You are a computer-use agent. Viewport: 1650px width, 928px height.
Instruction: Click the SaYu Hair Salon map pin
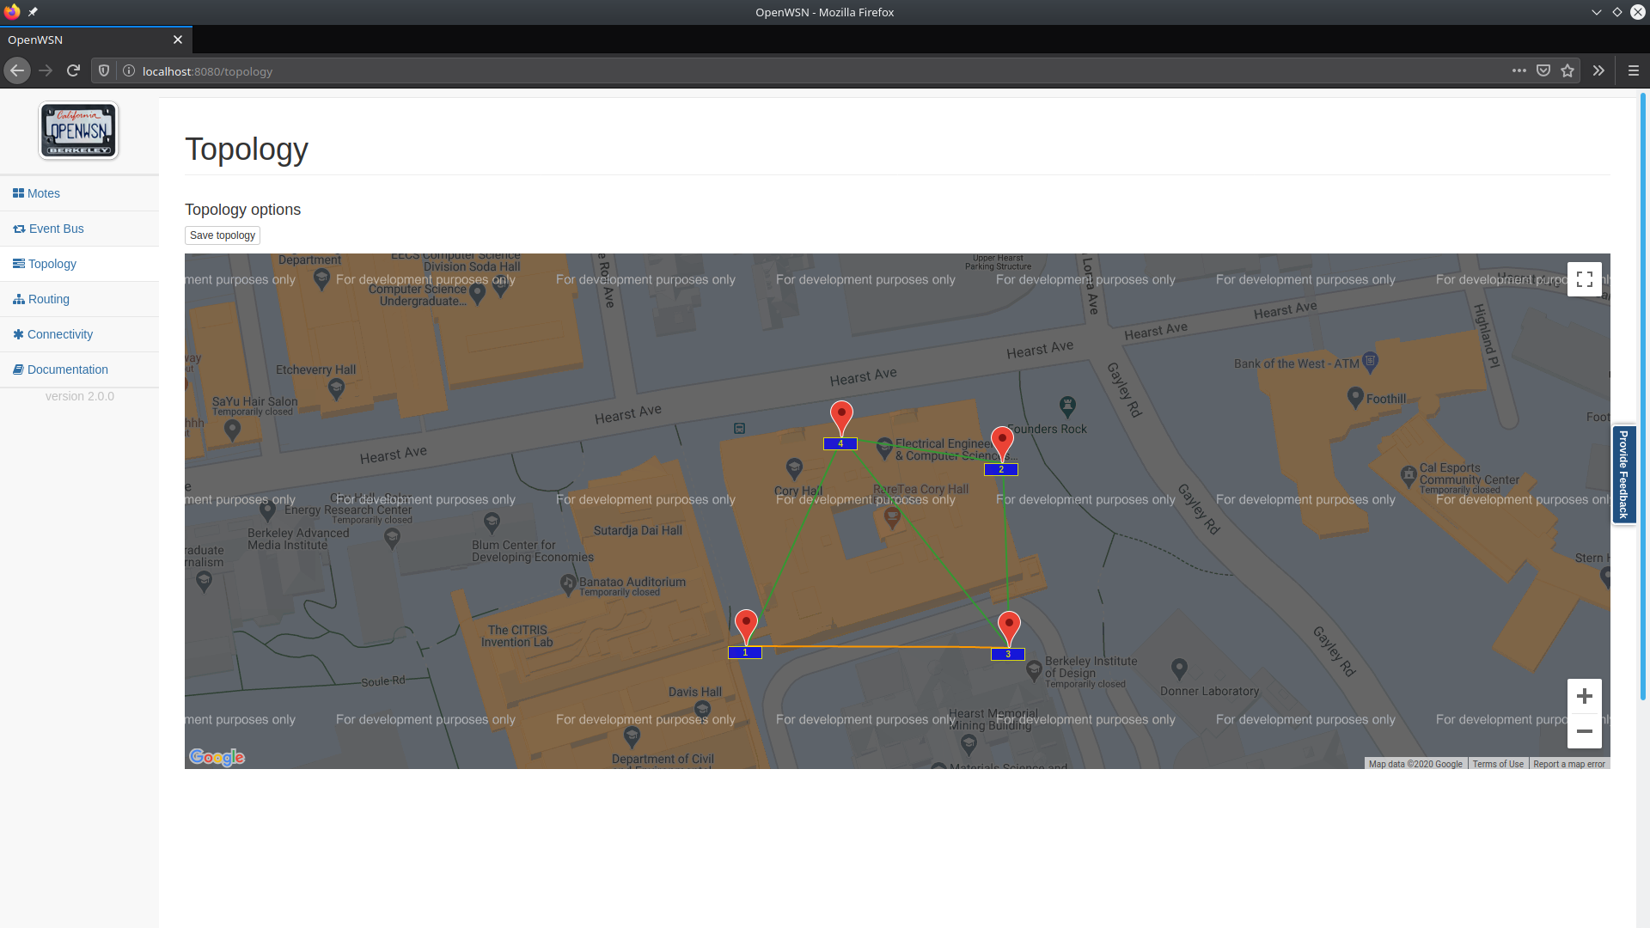click(x=232, y=431)
